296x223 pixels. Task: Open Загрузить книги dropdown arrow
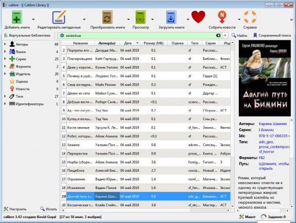(x=188, y=19)
